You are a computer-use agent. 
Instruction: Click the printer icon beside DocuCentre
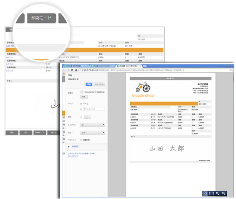pyautogui.click(x=82, y=92)
